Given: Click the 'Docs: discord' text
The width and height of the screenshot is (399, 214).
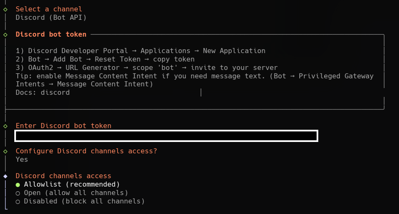Looking at the screenshot, I should pos(43,92).
